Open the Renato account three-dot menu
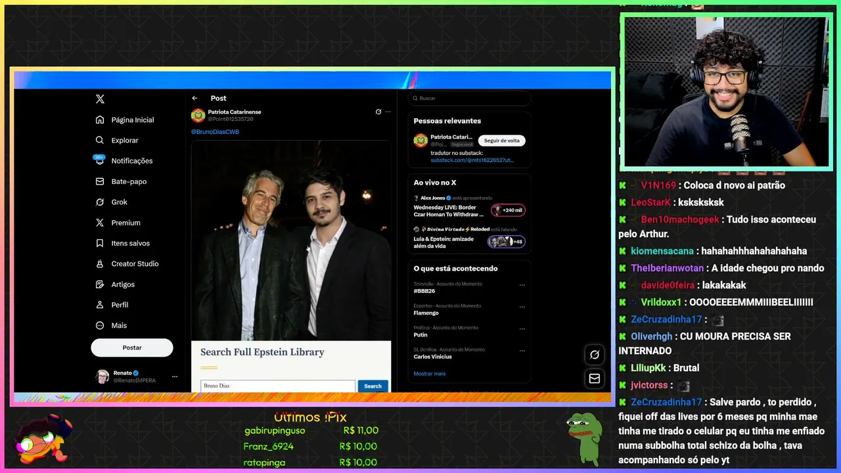 tap(175, 376)
